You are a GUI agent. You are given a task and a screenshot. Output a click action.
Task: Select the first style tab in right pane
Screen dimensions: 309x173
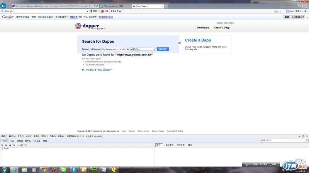158,145
